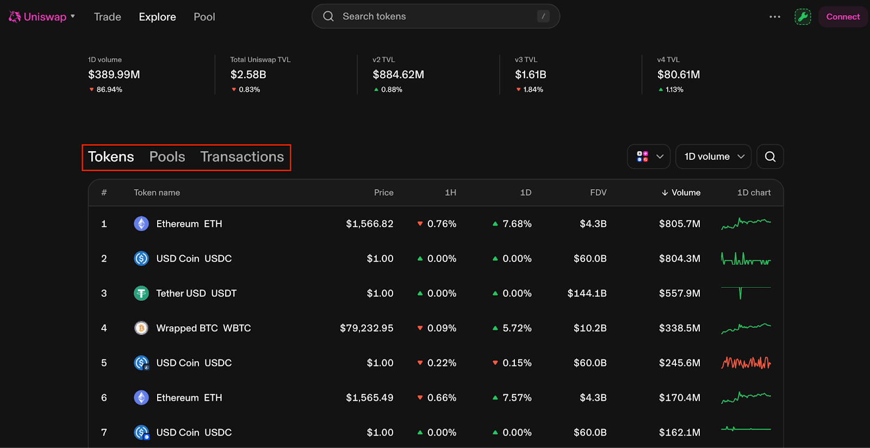Focus the Search tokens field
The image size is (870, 448).
pos(436,16)
